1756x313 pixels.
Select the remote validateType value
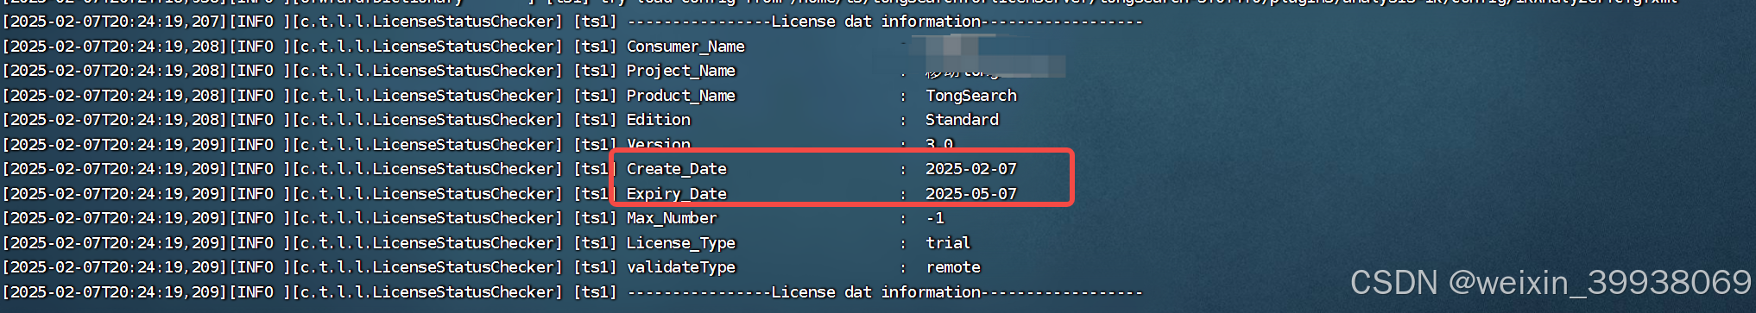(953, 267)
